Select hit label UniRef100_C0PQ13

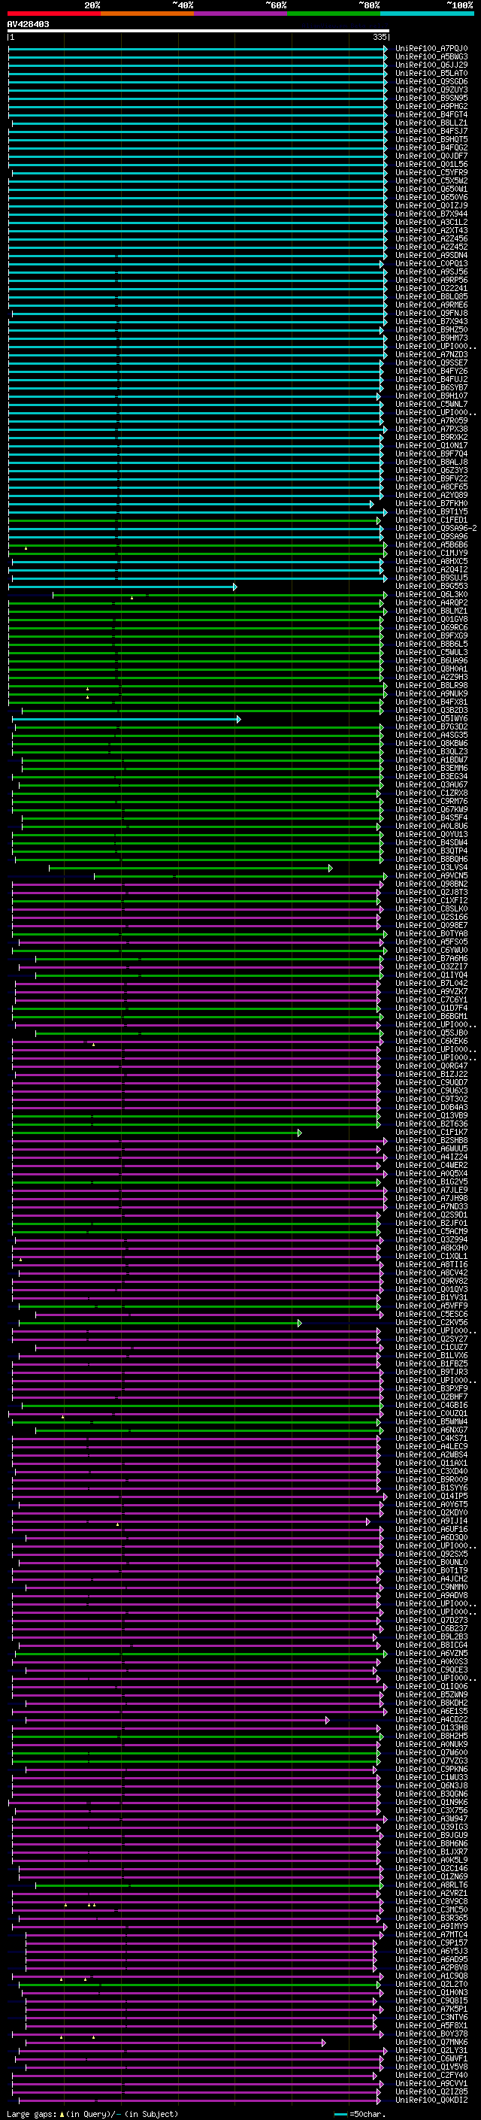(431, 263)
